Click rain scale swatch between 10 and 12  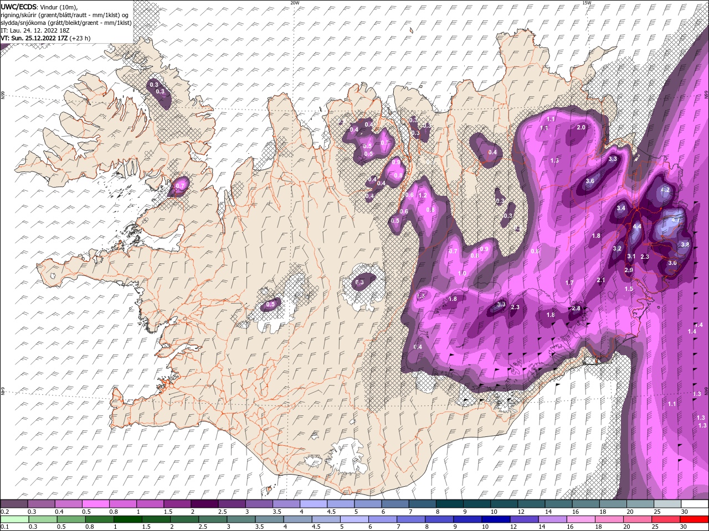click(496, 519)
